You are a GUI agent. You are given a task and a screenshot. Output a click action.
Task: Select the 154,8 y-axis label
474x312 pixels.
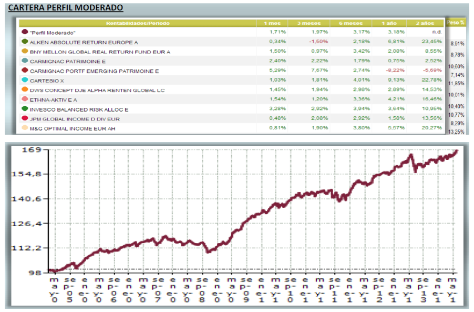[26, 174]
